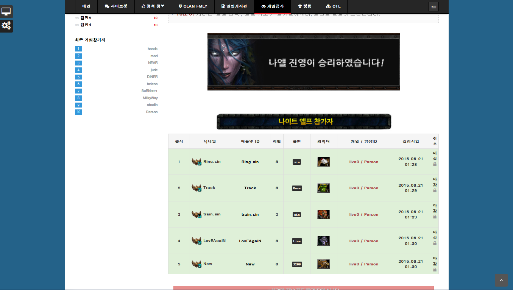
Task: Click the 3200 clan badge in the New row
Action: point(297,264)
